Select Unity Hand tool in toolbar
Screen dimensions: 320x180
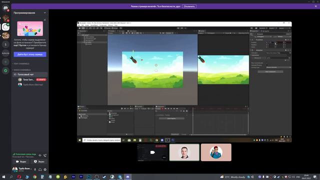(x=79, y=28)
